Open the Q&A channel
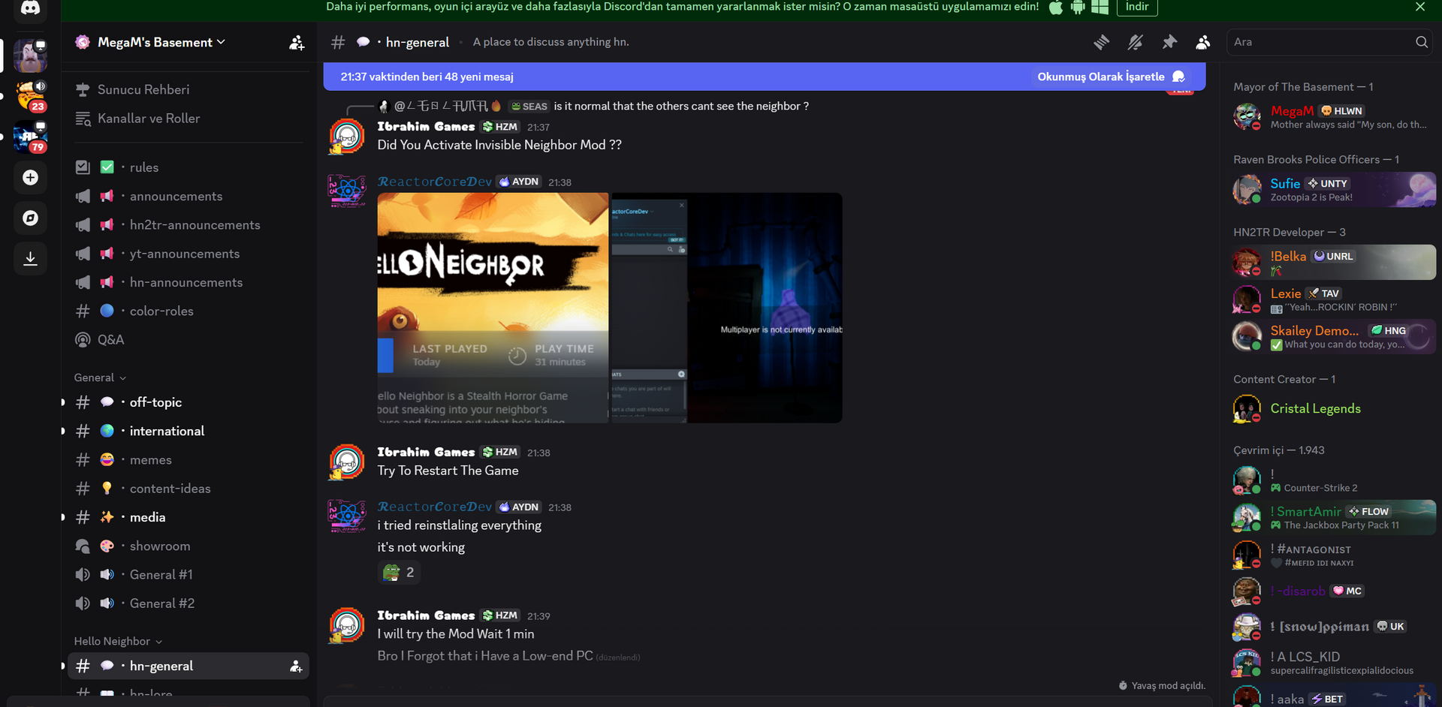 (189, 340)
